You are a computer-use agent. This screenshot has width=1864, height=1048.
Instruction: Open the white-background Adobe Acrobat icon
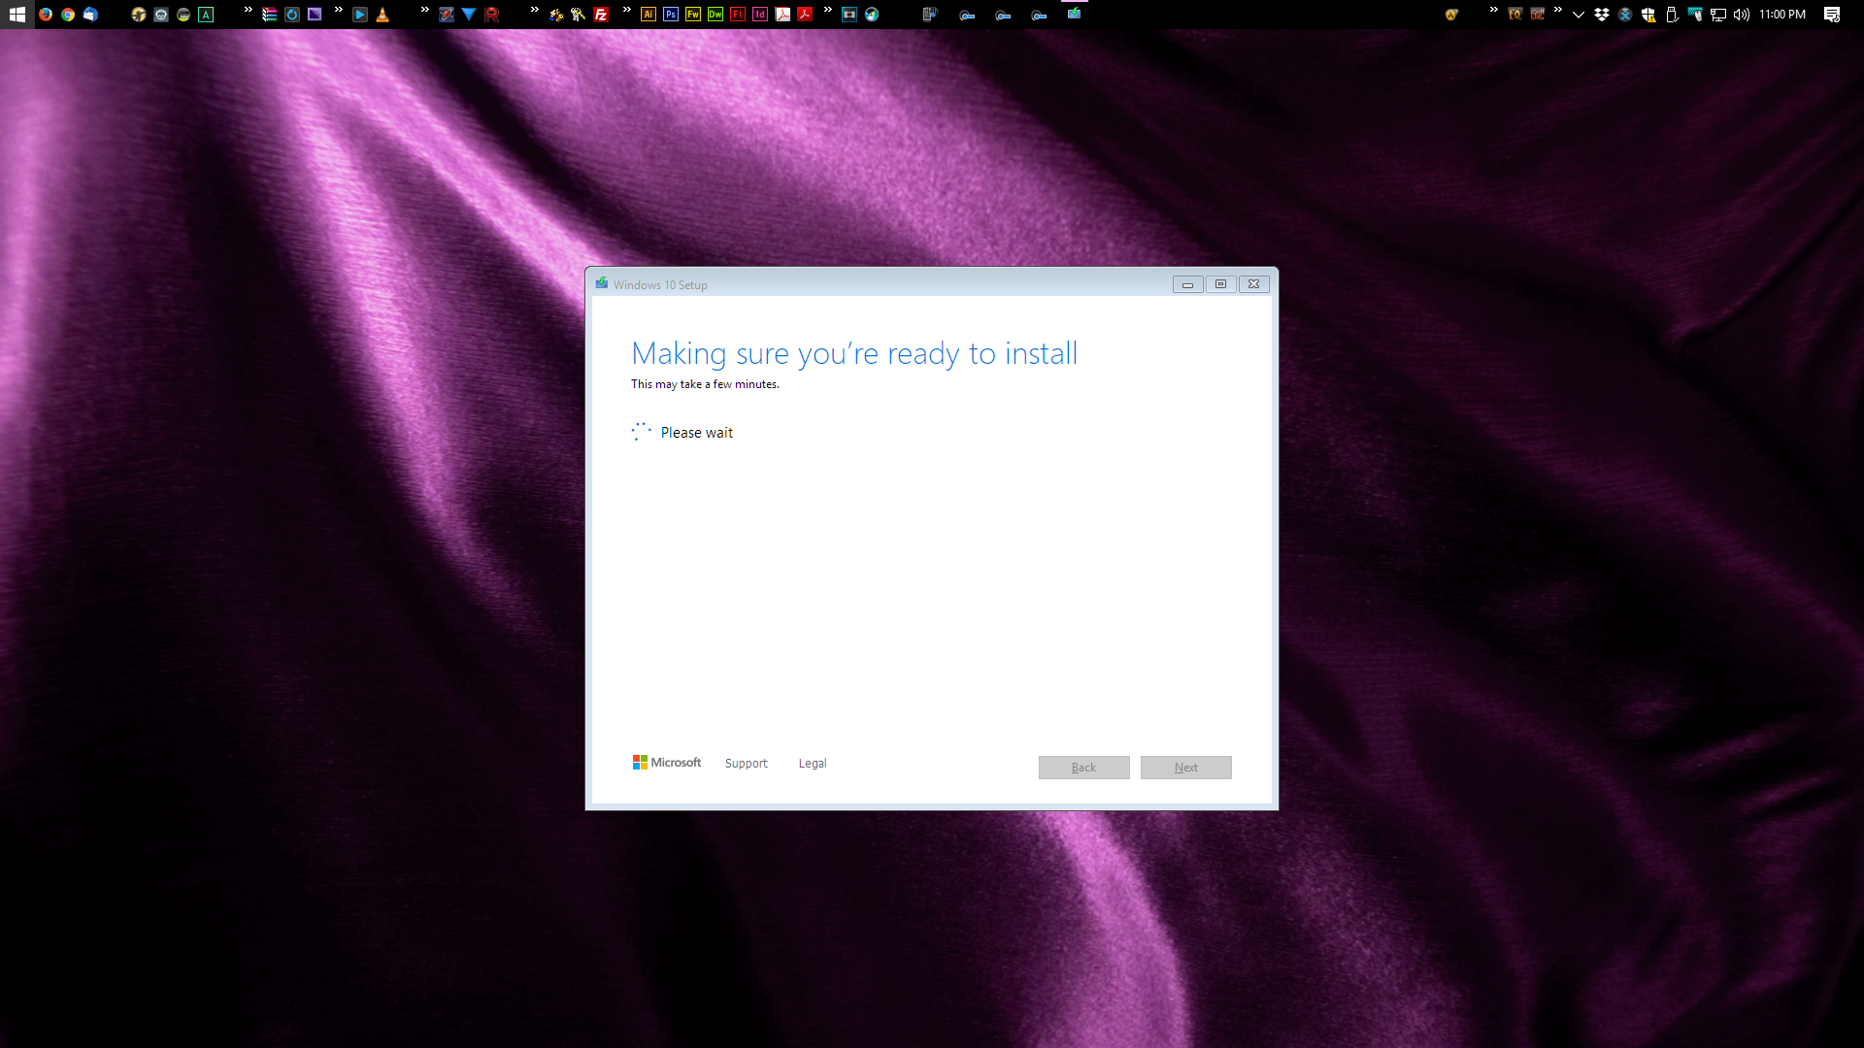point(782,15)
